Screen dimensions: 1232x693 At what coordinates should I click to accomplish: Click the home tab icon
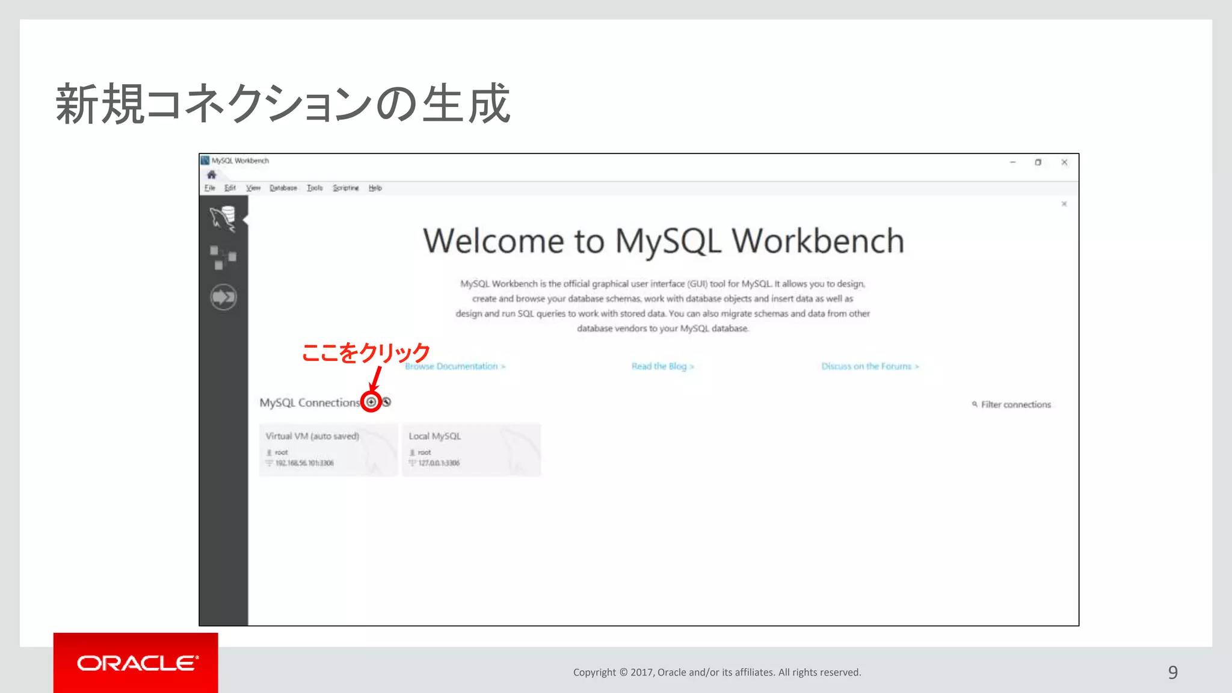point(211,174)
